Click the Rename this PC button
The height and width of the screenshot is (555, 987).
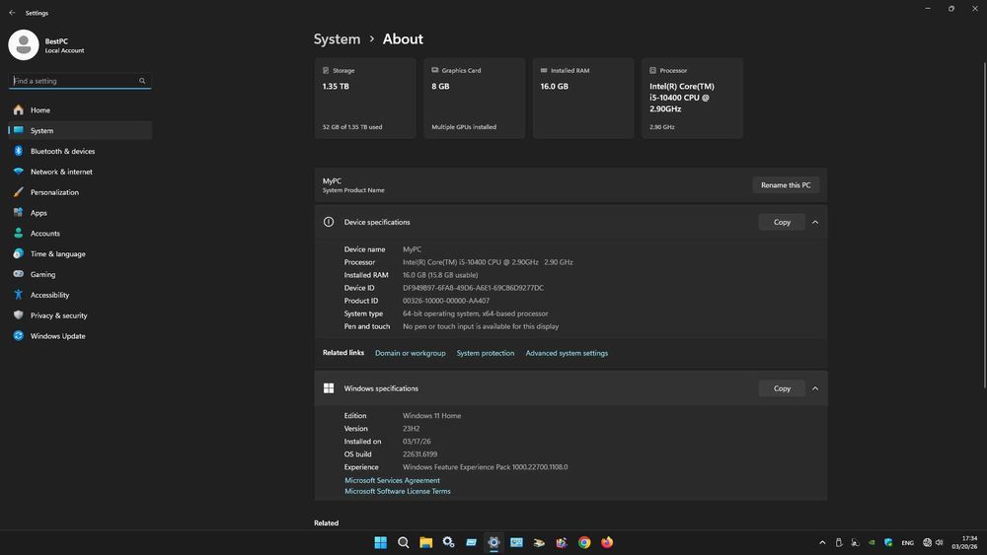click(x=786, y=185)
